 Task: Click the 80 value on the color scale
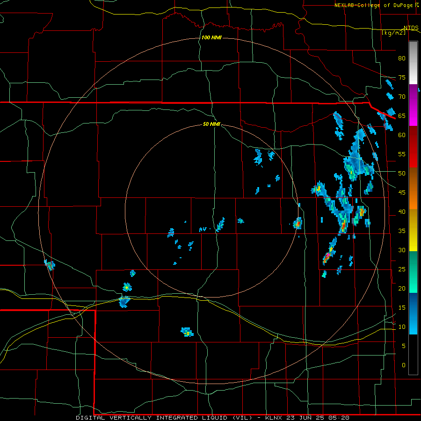click(402, 58)
